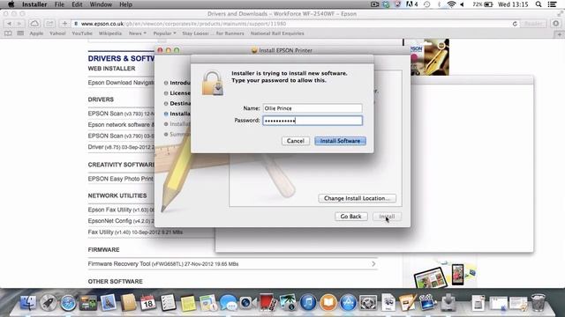Viewport: 565px width, 317px height.
Task: Click Install Software button in password dialog
Action: [340, 141]
